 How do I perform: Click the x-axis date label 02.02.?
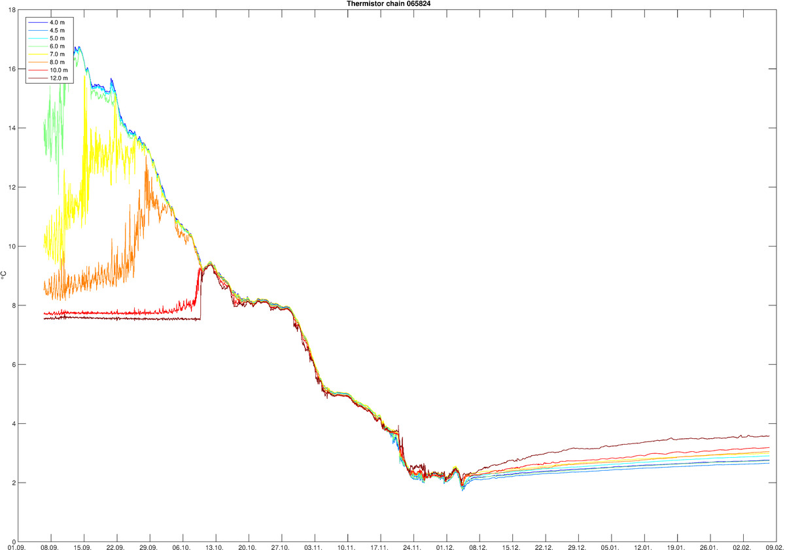pyautogui.click(x=742, y=547)
